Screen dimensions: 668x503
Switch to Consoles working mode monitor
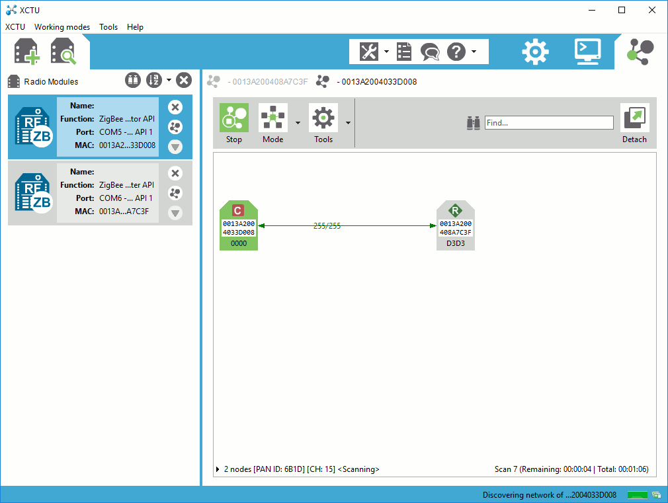tap(588, 52)
